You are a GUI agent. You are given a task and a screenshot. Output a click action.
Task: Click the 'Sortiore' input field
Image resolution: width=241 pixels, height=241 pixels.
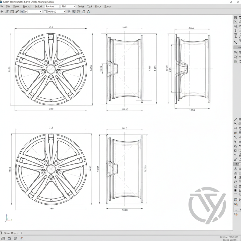(52, 6)
